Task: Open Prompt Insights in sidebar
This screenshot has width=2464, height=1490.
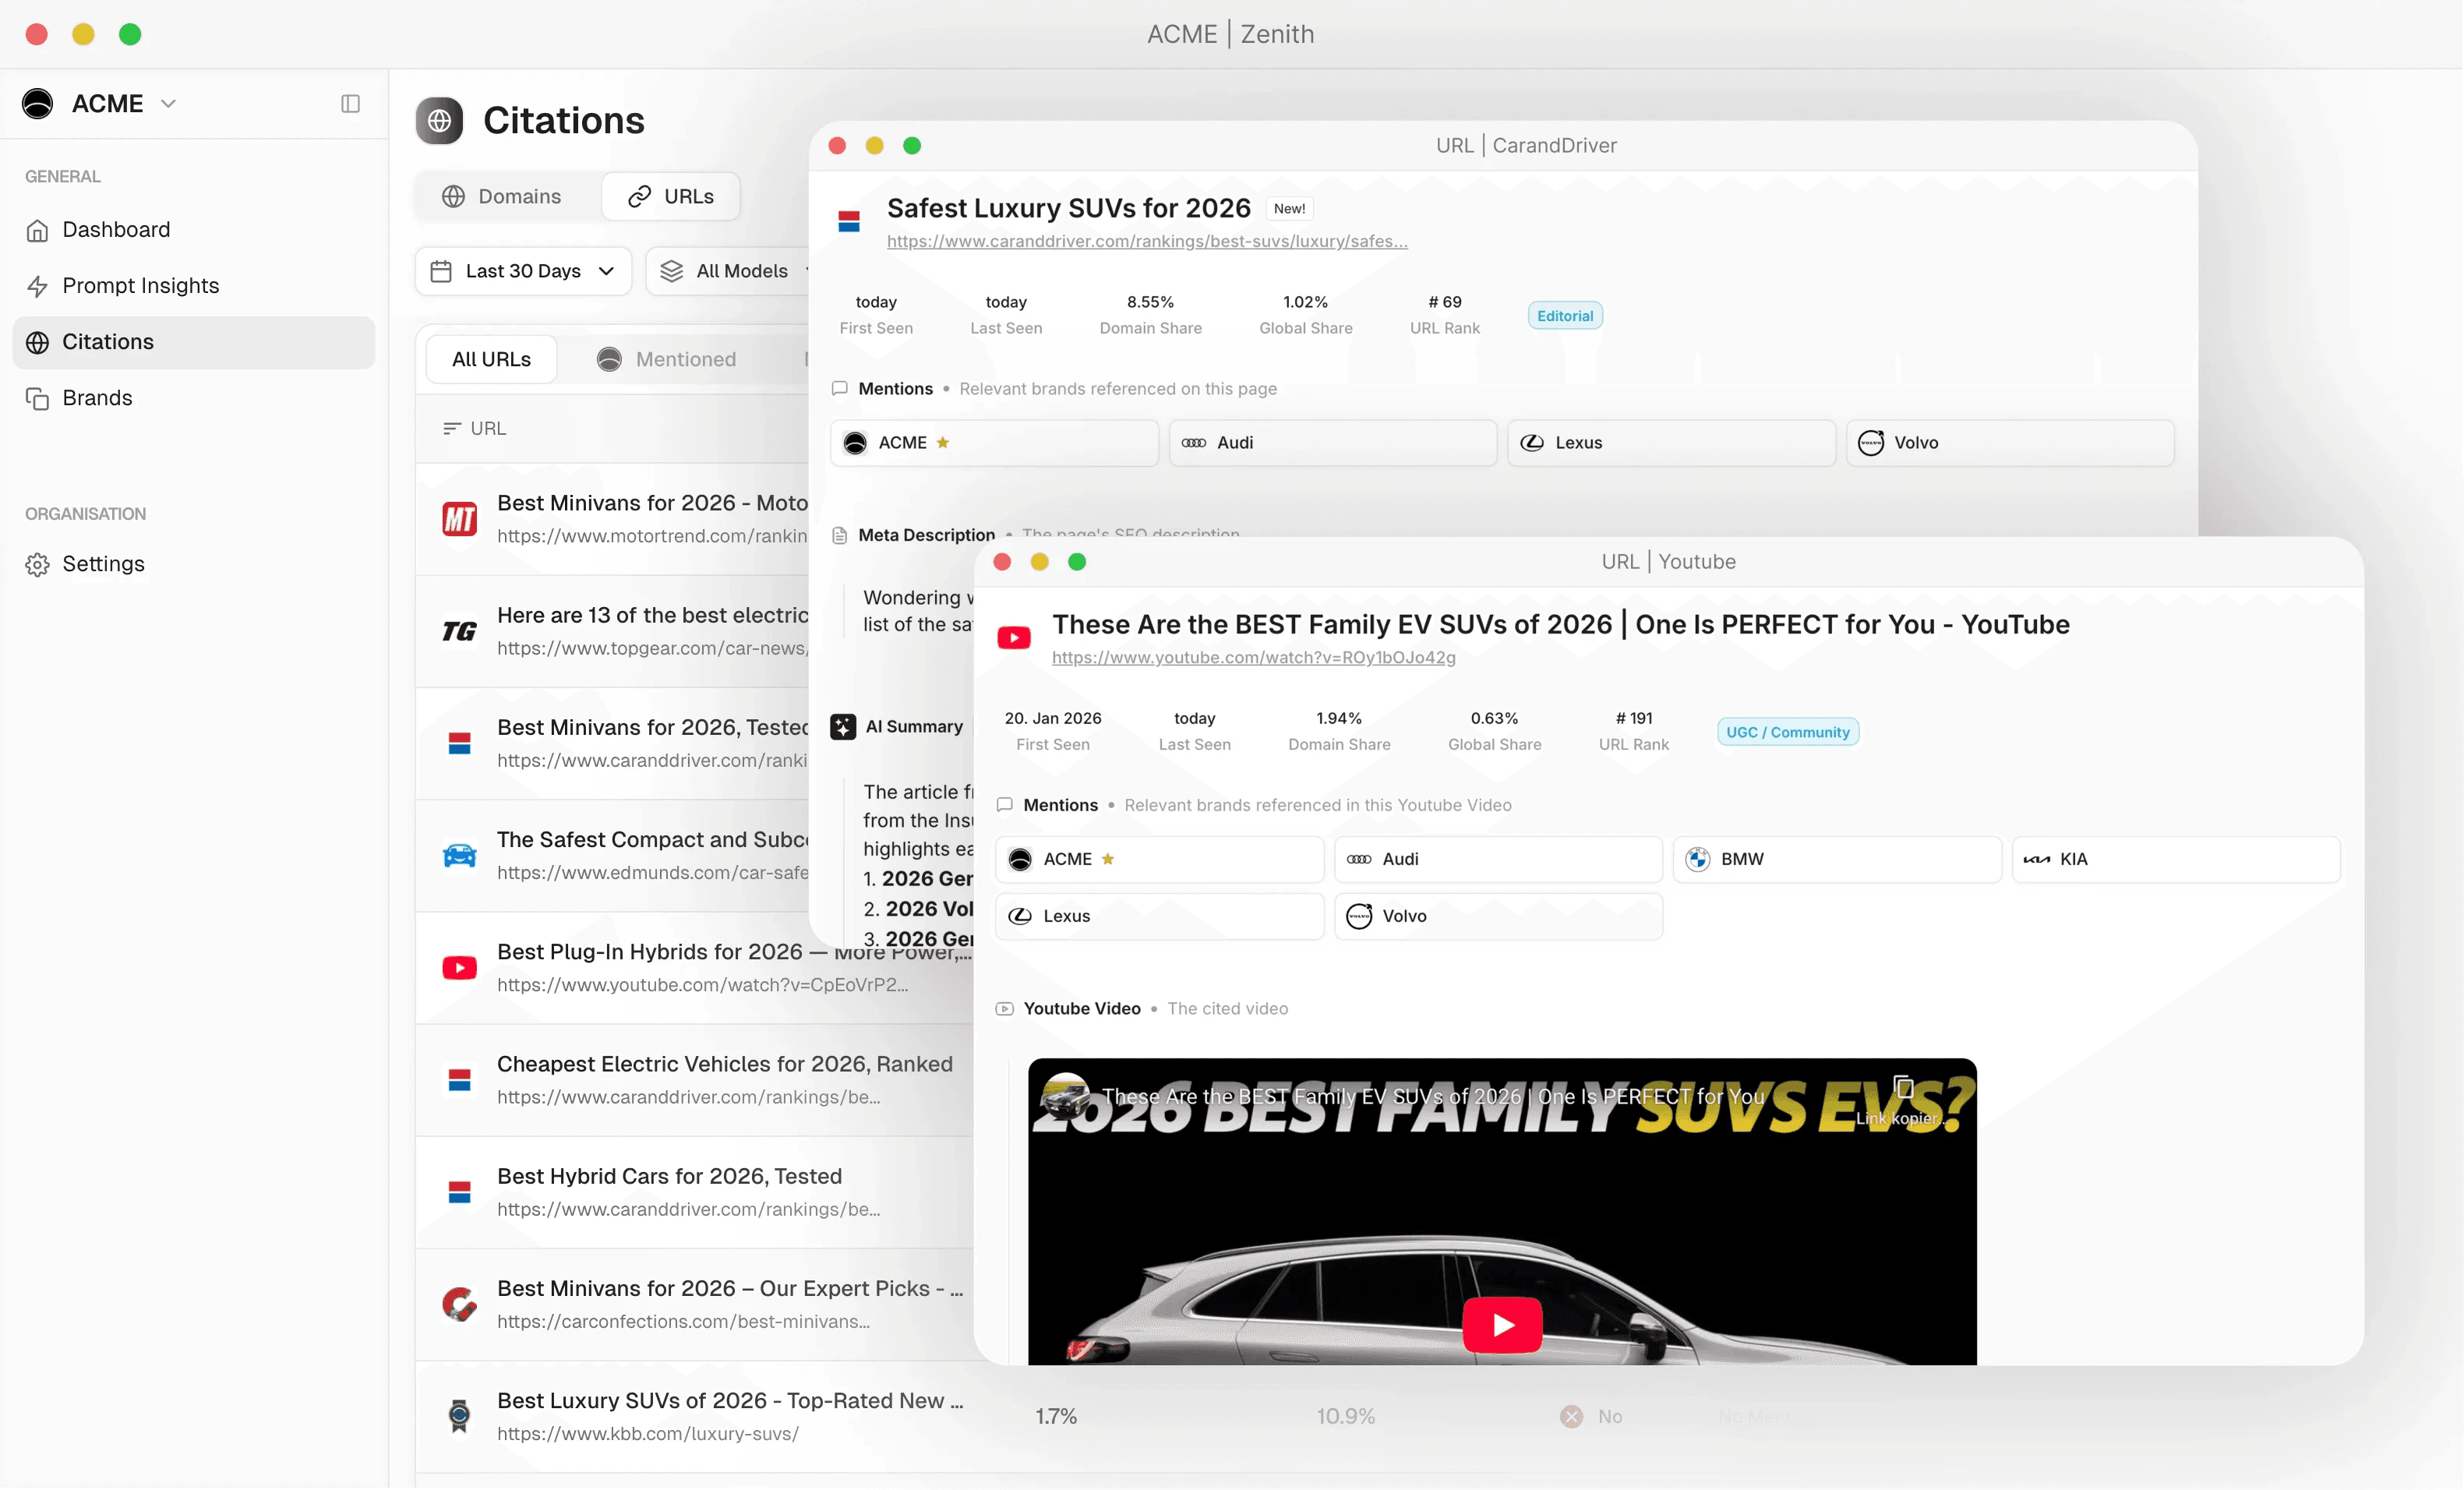Action: pos(140,286)
